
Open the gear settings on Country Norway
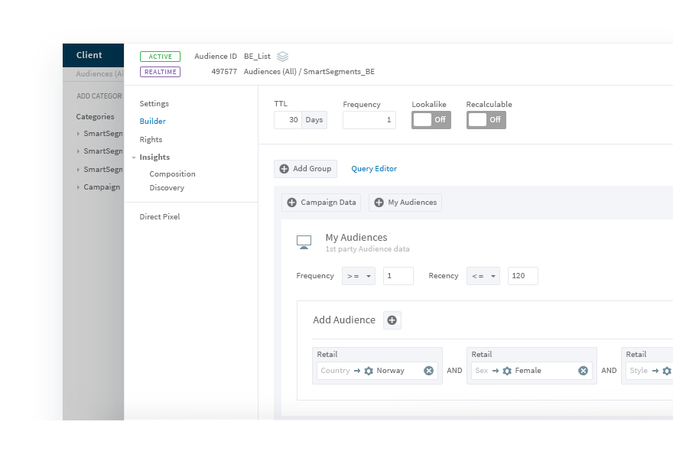point(369,371)
